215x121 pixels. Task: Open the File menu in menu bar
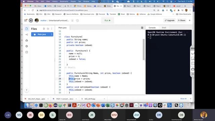[x=37, y=1]
